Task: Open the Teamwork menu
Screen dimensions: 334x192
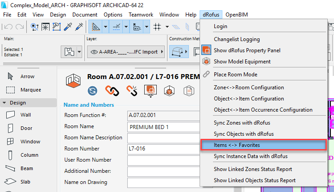Action: click(x=141, y=15)
